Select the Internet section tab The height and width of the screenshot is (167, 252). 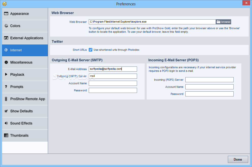pos(25,50)
